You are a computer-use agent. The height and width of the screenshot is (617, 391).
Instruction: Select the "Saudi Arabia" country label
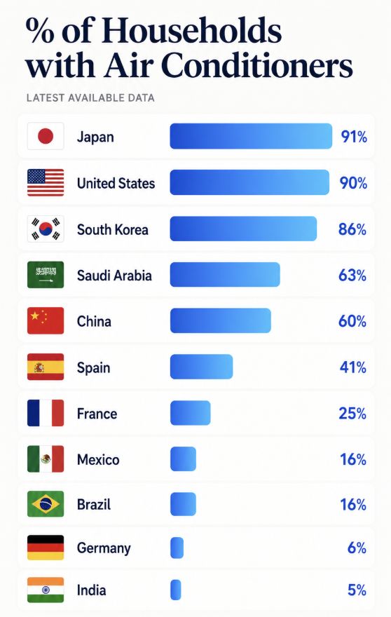pyautogui.click(x=114, y=276)
